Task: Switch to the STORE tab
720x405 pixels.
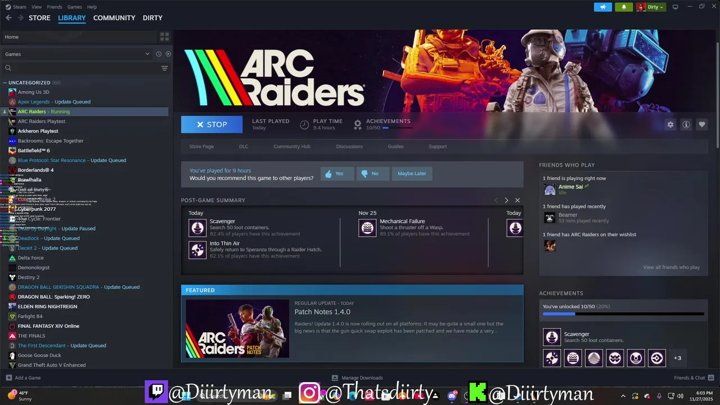Action: [39, 18]
